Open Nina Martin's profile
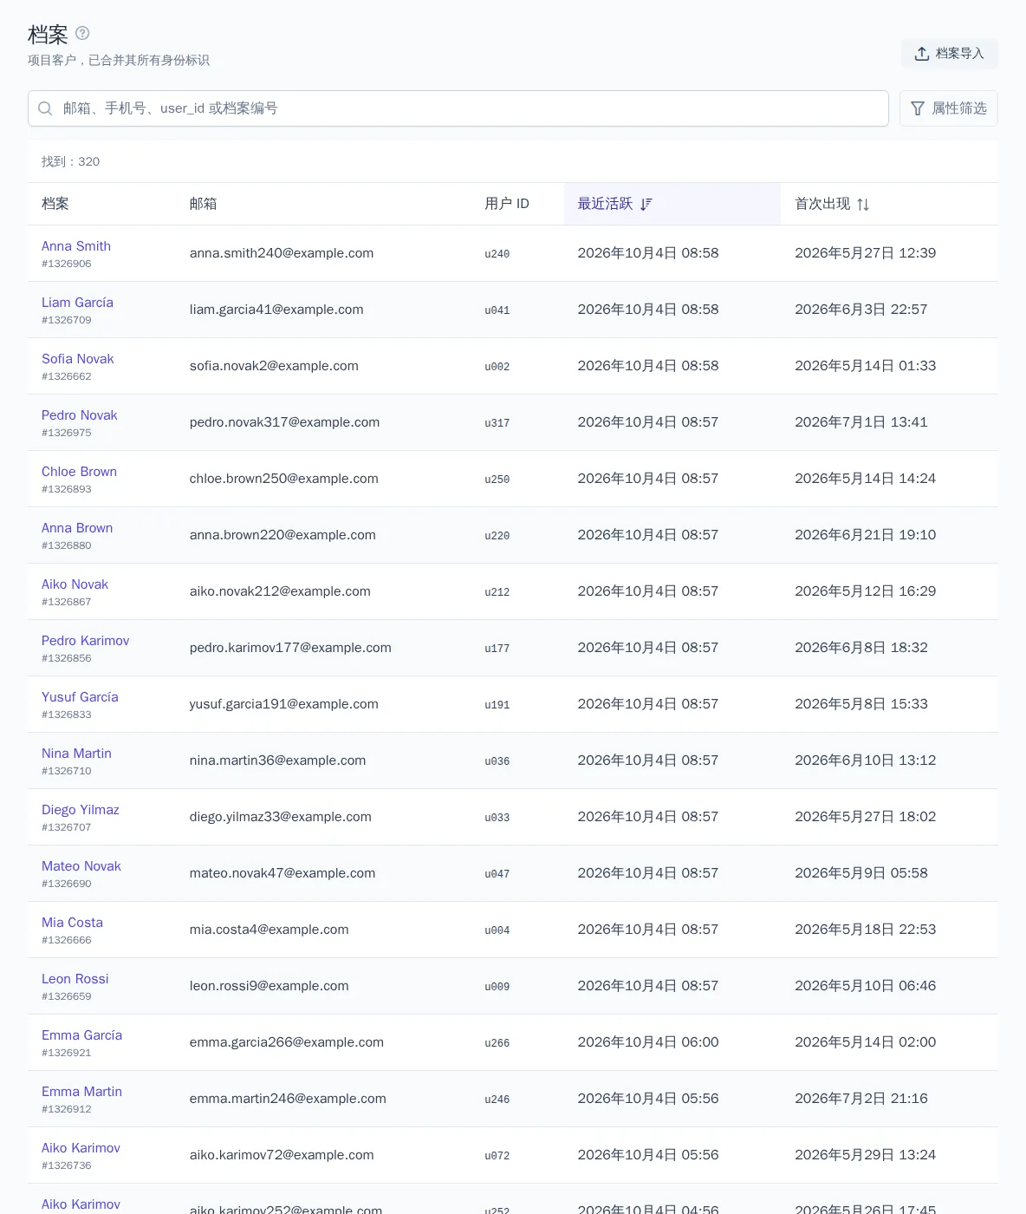 [x=76, y=754]
